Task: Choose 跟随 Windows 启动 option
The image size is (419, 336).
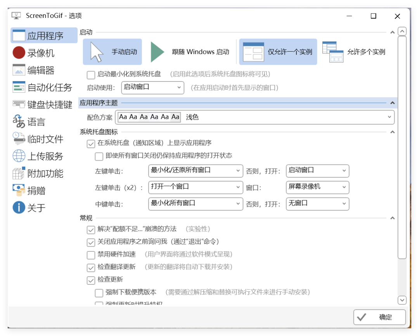Action: pos(190,52)
